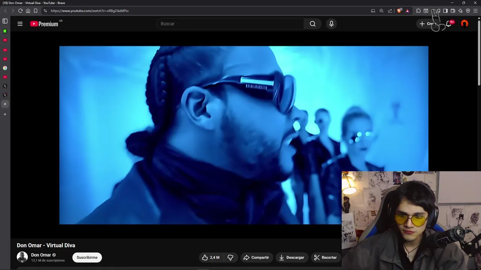Go to YouTube home via Premium logo

coord(44,24)
